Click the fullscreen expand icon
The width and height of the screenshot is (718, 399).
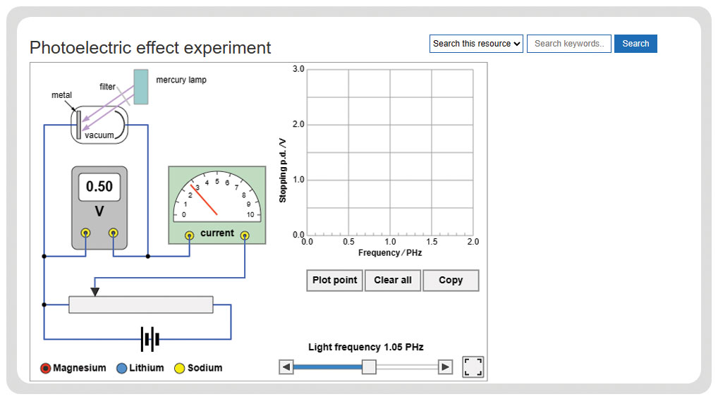tap(473, 367)
